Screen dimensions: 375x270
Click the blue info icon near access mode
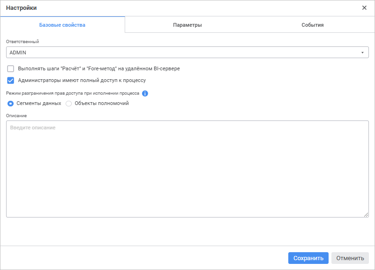(x=145, y=93)
